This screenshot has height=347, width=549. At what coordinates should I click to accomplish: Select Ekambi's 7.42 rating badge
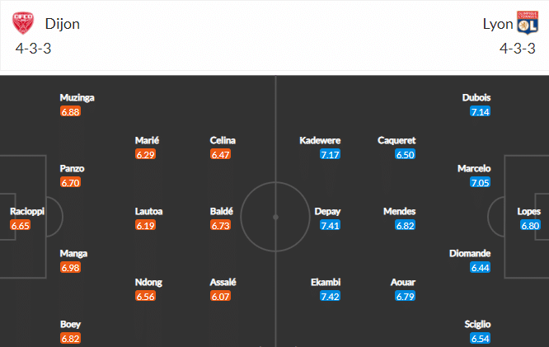[330, 296]
